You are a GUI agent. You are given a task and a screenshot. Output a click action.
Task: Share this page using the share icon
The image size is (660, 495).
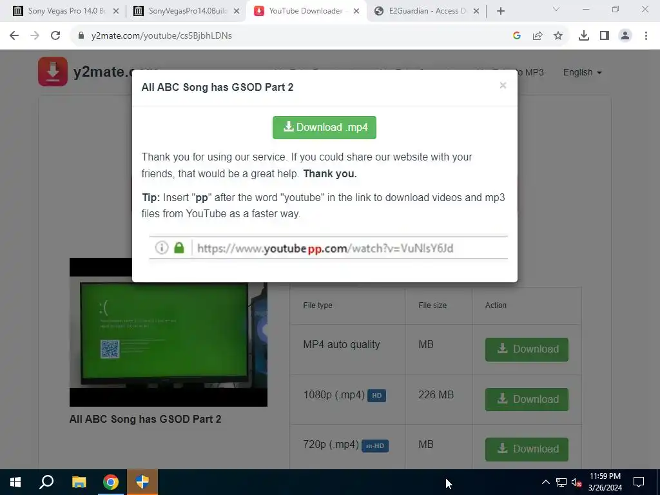tap(538, 36)
